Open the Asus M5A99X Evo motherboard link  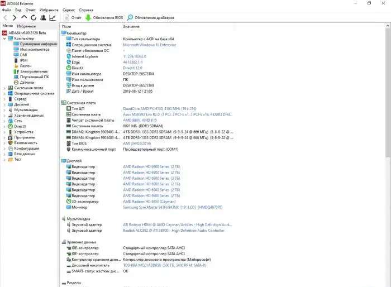click(178, 114)
